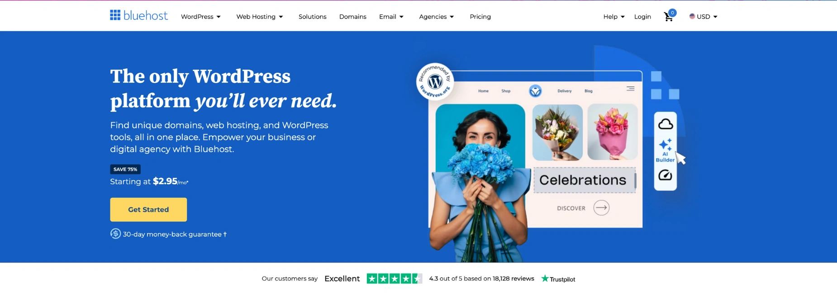Click the speedometer performance icon
The height and width of the screenshot is (296, 837).
point(665,175)
